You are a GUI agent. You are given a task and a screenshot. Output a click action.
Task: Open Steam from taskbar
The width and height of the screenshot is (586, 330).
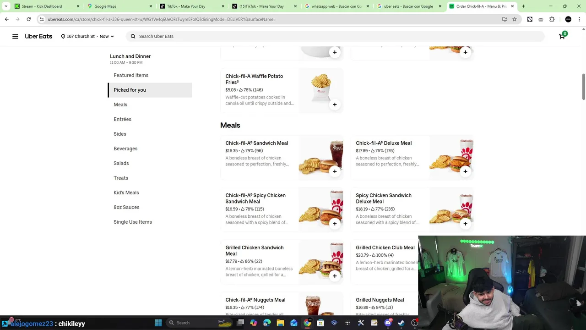[401, 323]
